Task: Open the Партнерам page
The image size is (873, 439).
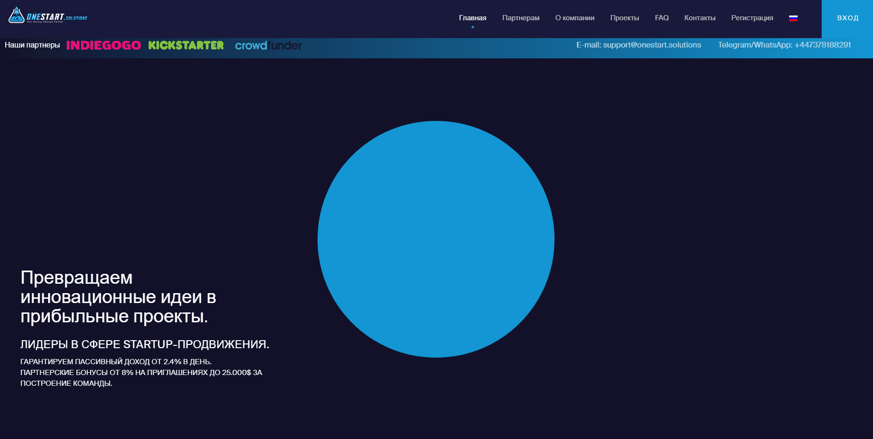Action: click(521, 18)
